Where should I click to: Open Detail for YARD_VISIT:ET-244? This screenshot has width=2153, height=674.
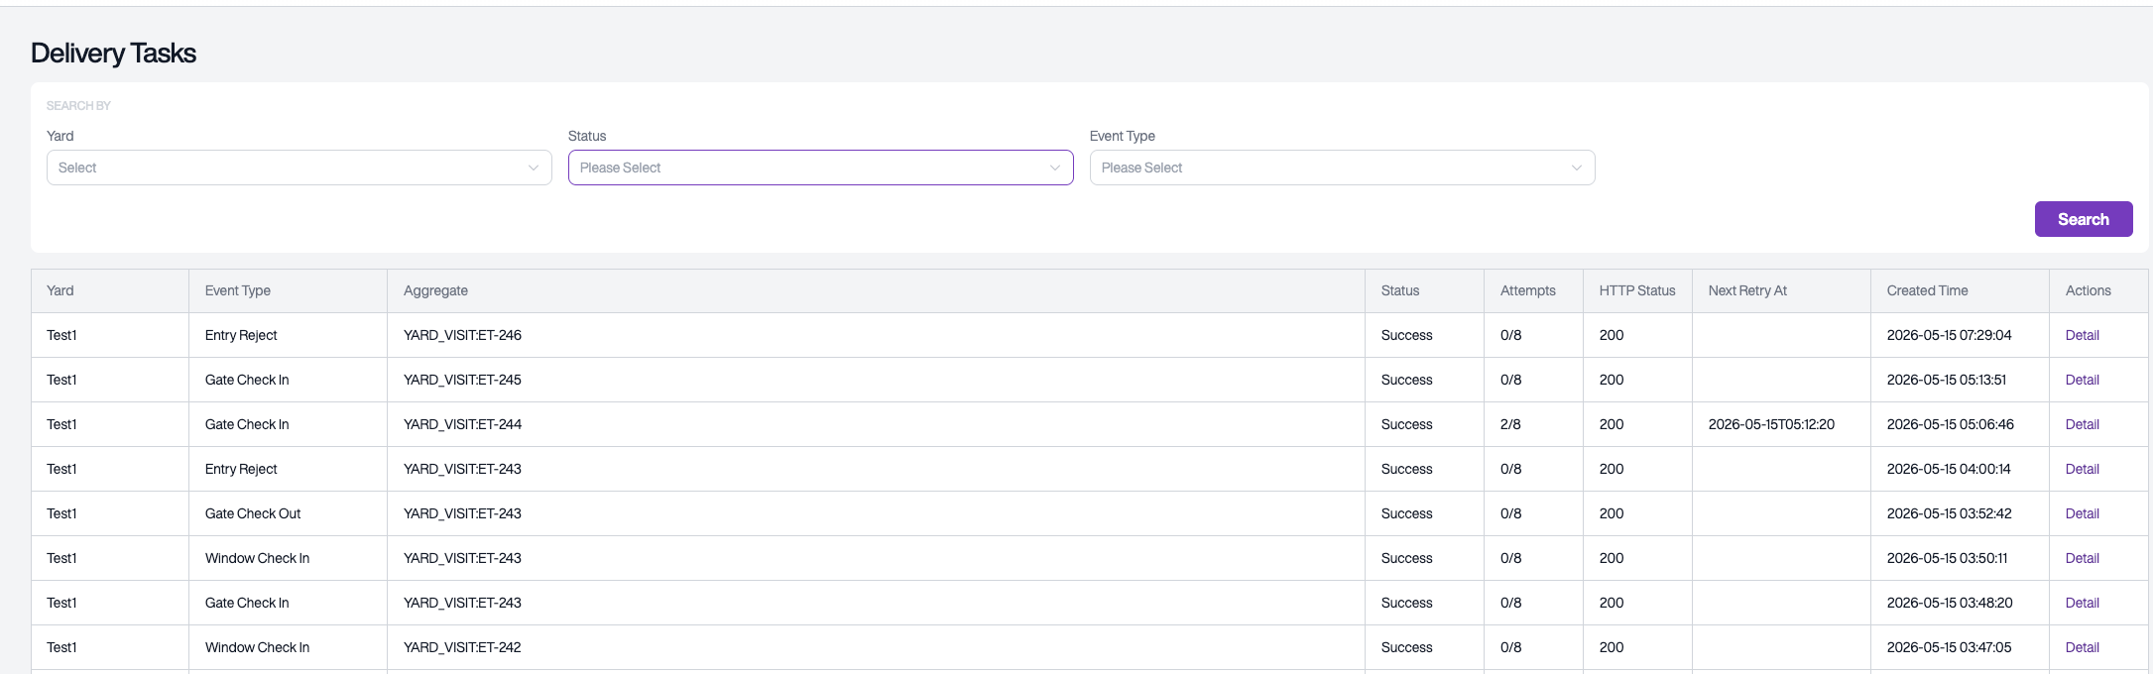click(2082, 424)
